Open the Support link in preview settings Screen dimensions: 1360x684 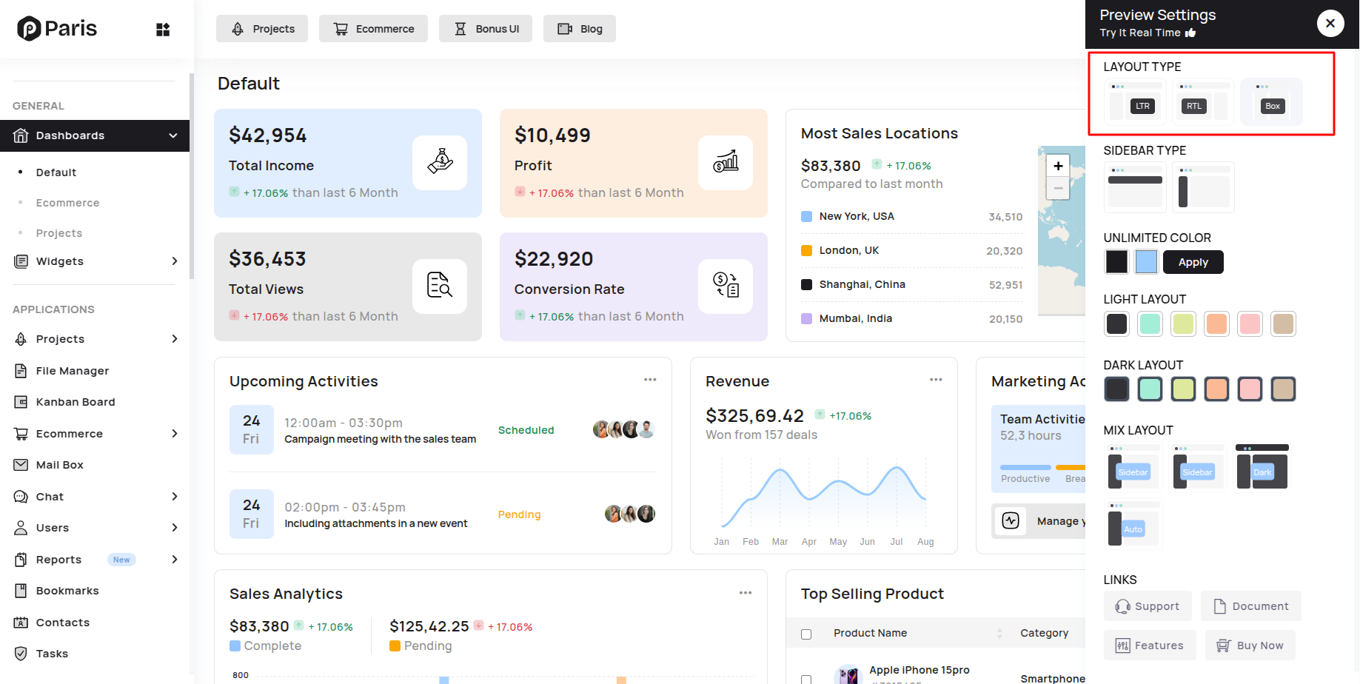coord(1148,606)
